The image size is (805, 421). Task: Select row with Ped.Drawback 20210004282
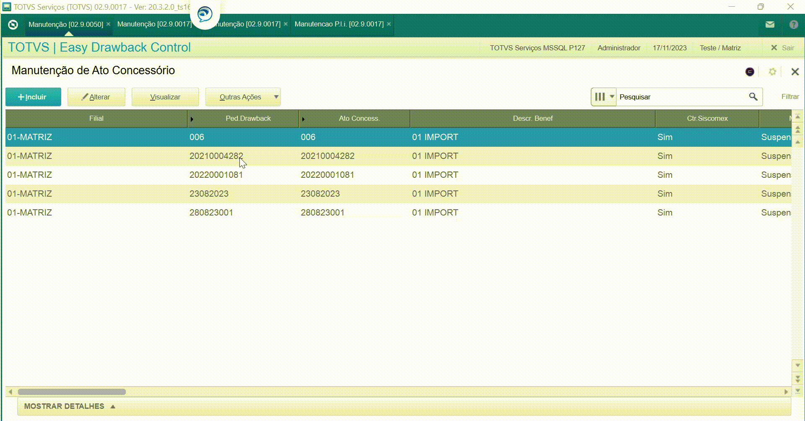[398, 156]
